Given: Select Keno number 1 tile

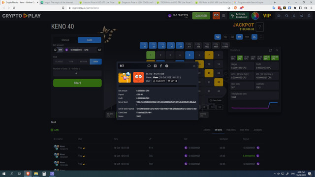Looking at the screenshot, I should pyautogui.click(x=151, y=55).
